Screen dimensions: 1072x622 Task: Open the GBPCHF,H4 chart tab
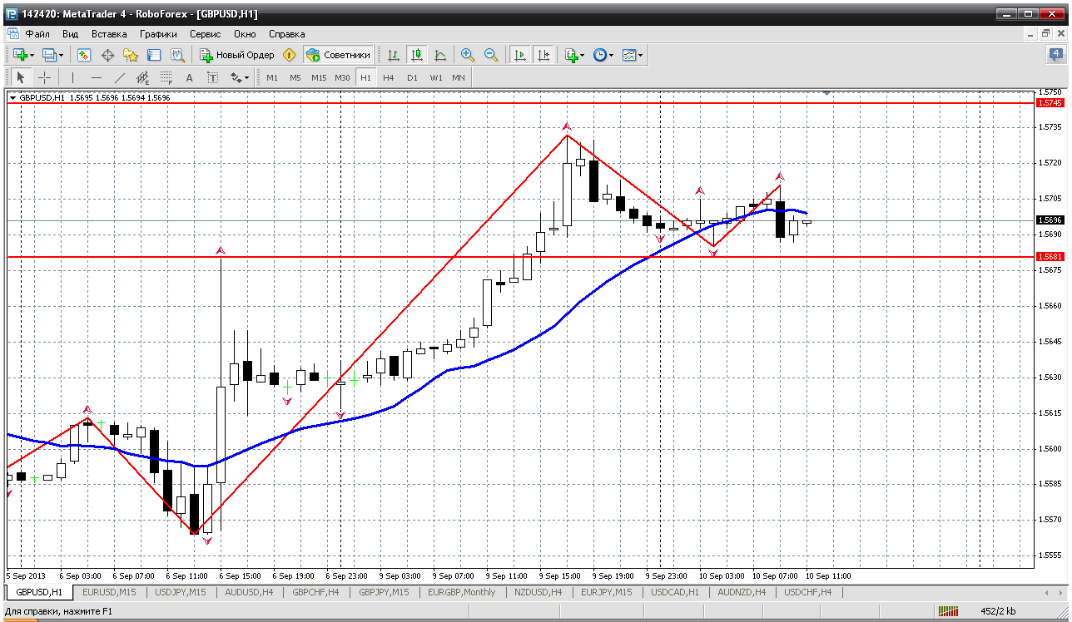pyautogui.click(x=315, y=592)
